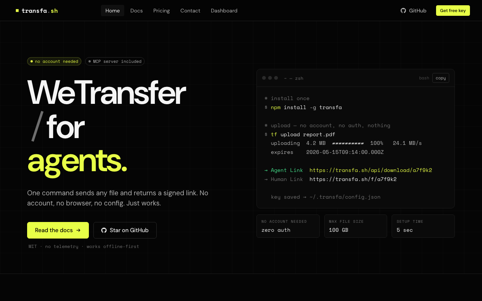Open the GitHub link in header
Screen dimensions: 482x301
(x=413, y=11)
